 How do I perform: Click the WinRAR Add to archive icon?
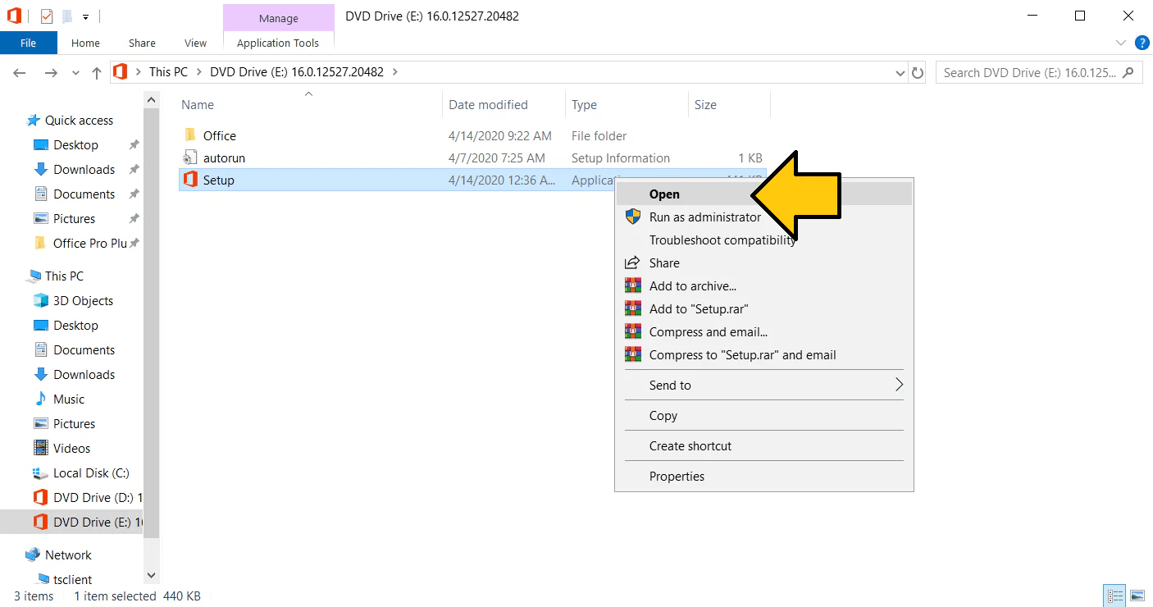[x=632, y=285]
